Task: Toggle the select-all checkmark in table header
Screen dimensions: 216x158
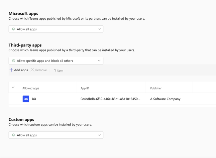Action: [13, 87]
